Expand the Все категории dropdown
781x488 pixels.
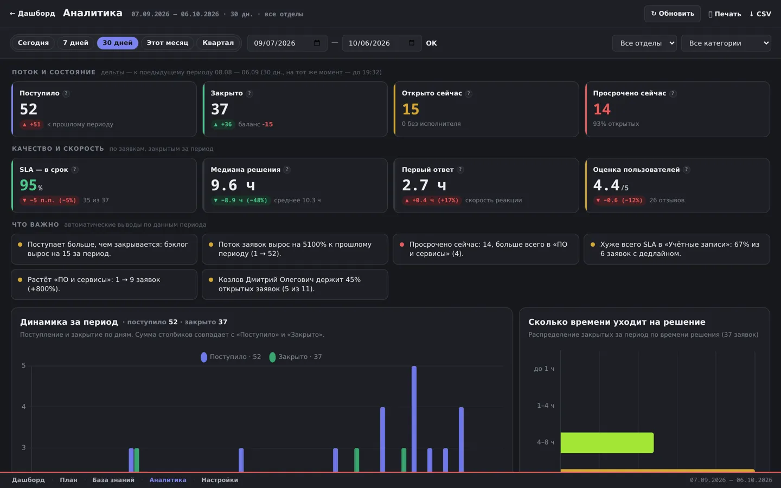[726, 43]
